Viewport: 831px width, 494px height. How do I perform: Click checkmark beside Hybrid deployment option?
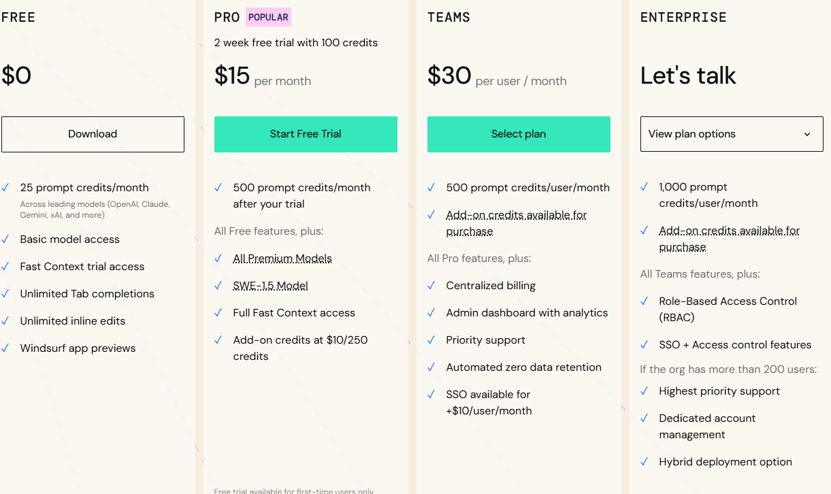[x=645, y=462]
